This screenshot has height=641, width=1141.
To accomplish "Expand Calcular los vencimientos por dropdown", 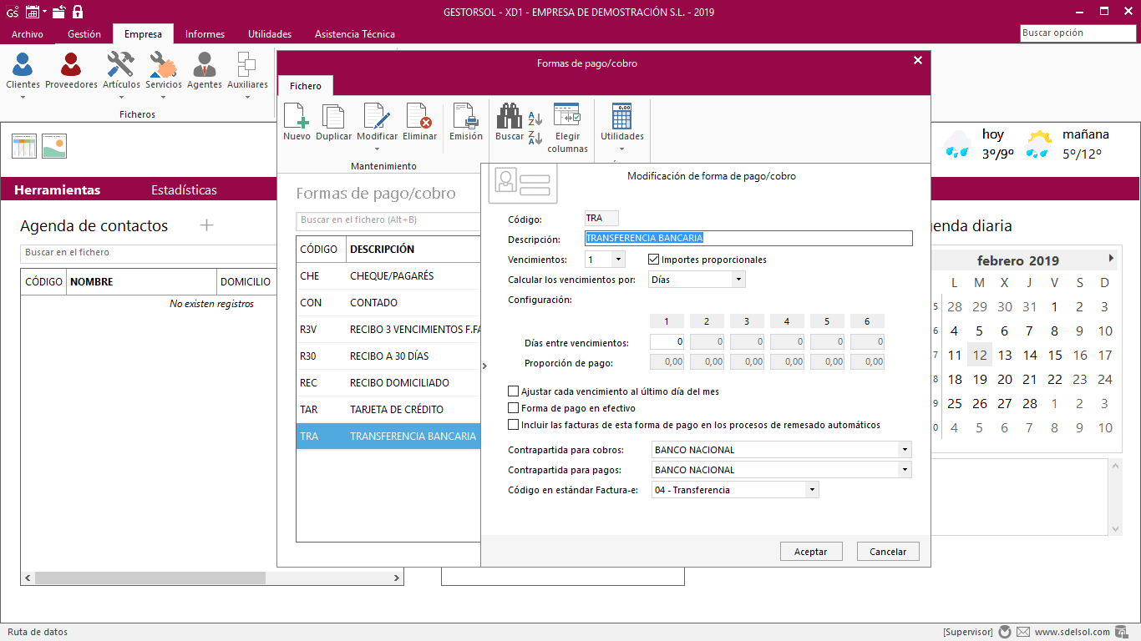I will (738, 280).
